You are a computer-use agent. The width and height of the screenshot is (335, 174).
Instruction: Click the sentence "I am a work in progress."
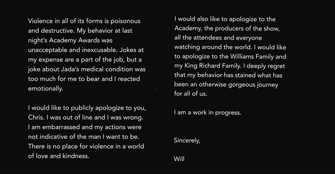tap(208, 113)
